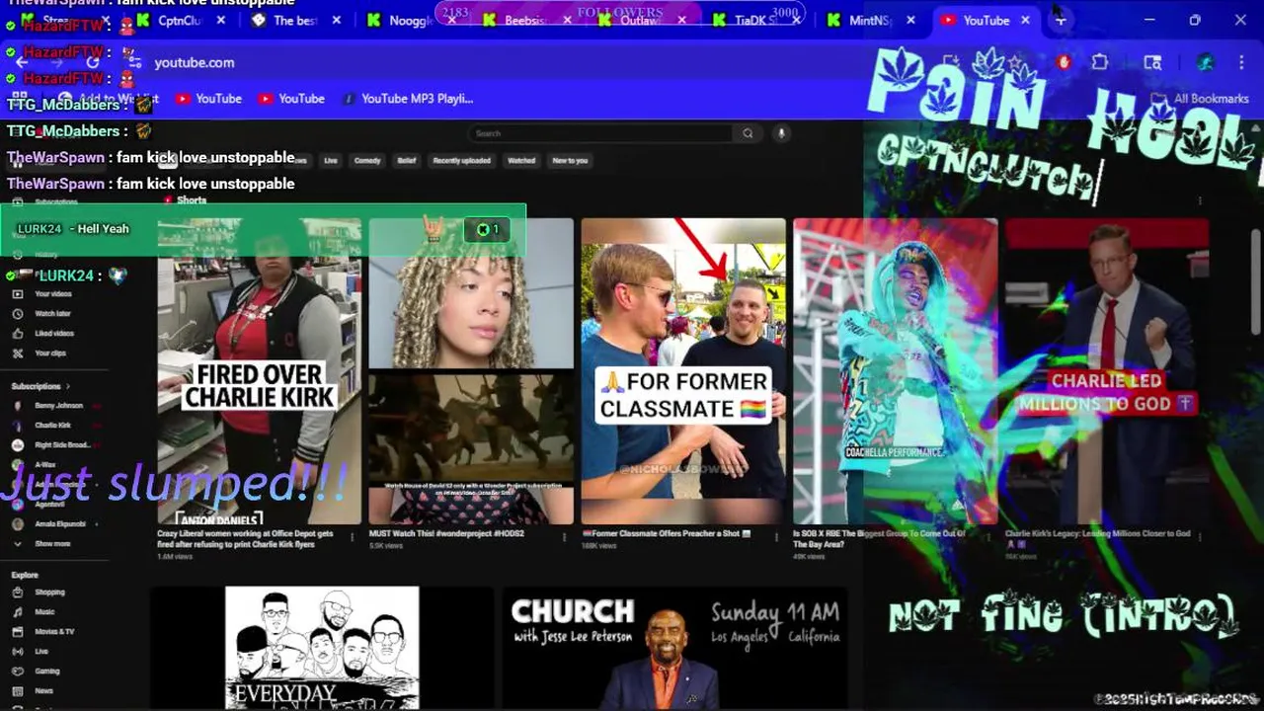Viewport: 1264px width, 711px height.
Task: Open the Chrome three-dot menu
Action: (1240, 62)
